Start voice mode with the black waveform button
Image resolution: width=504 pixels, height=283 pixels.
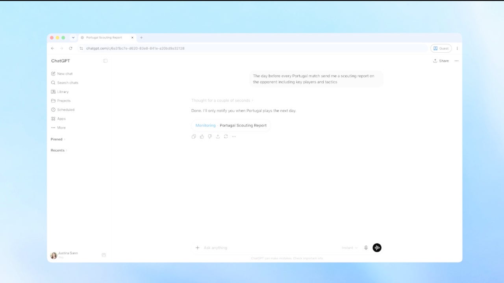[x=377, y=248]
